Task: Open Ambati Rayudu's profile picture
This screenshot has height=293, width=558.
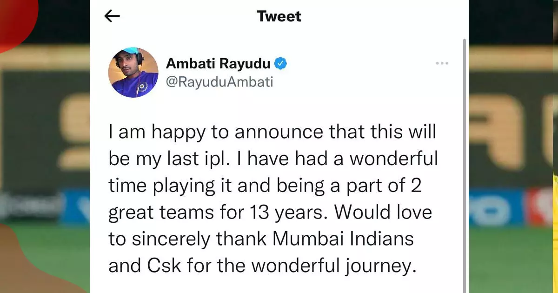Action: coord(133,72)
